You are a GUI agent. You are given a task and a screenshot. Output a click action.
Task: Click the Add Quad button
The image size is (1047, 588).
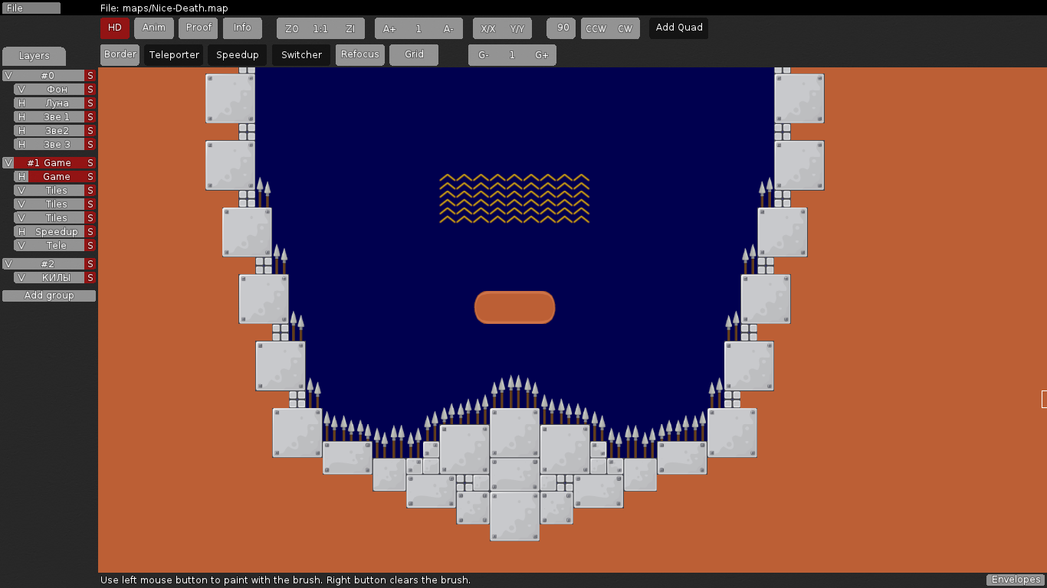pos(679,28)
